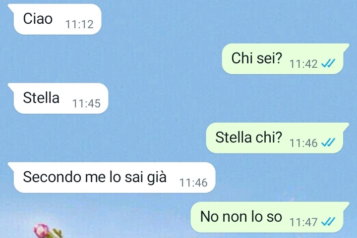Click the word "Stella" in the received bubble
The height and width of the screenshot is (238, 357).
coord(41,97)
